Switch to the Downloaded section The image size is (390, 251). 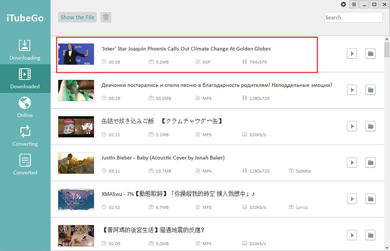point(25,79)
